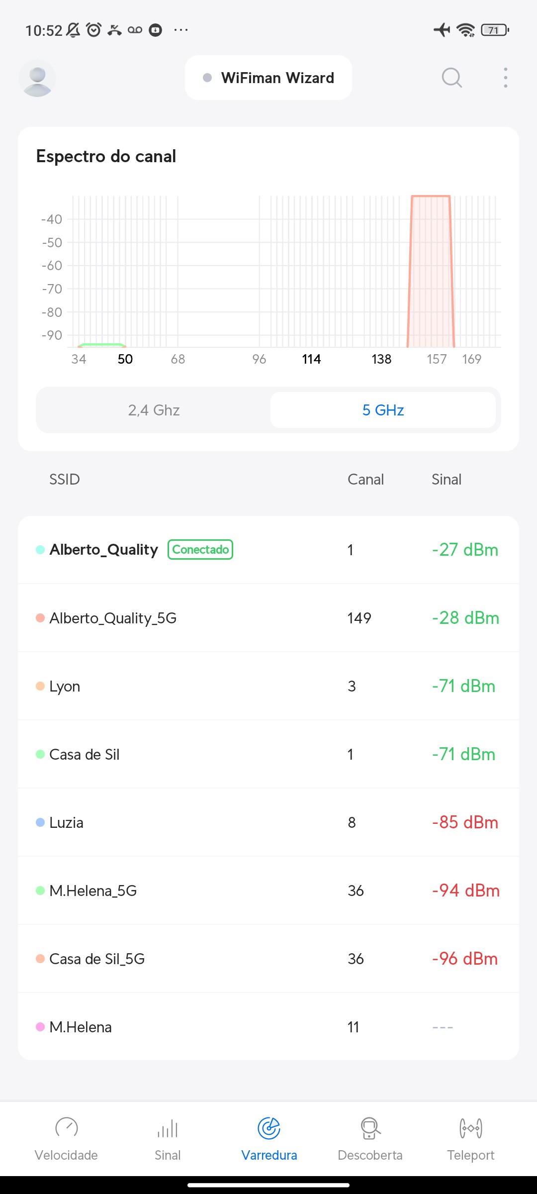Sort networks by Canal column

pyautogui.click(x=365, y=479)
